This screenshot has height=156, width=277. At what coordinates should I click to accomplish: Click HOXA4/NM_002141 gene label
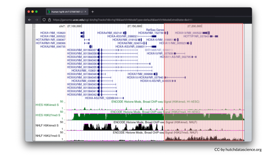coord(110,33)
